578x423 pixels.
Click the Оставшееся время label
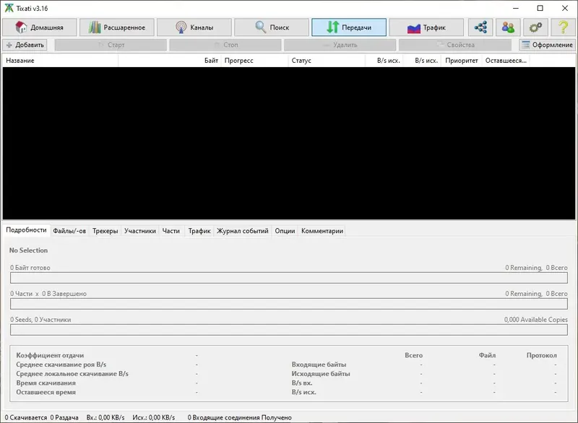pos(46,392)
